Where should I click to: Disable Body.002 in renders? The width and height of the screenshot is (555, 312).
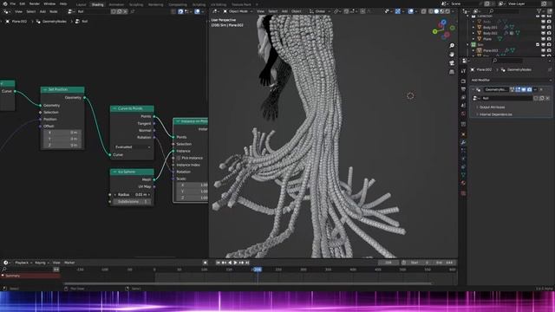(x=549, y=33)
